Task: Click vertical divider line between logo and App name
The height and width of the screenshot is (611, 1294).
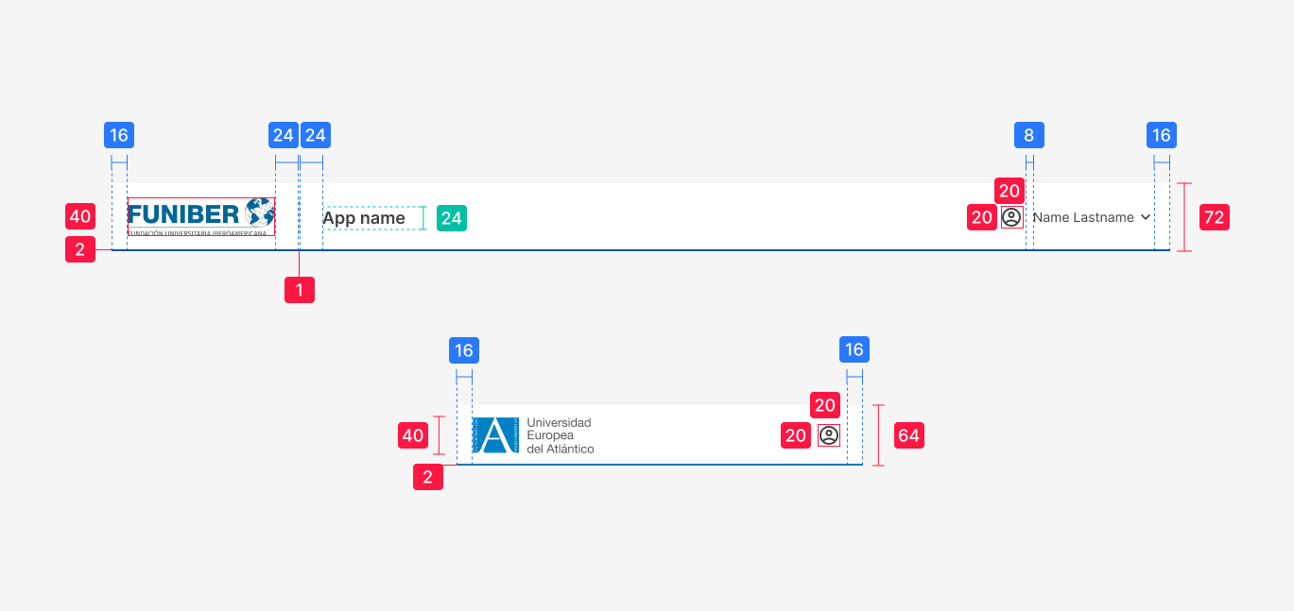Action: coord(300,217)
